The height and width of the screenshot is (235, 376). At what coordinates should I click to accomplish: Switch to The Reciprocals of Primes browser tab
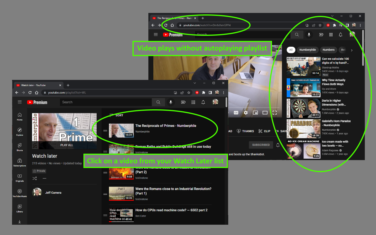coord(174,18)
